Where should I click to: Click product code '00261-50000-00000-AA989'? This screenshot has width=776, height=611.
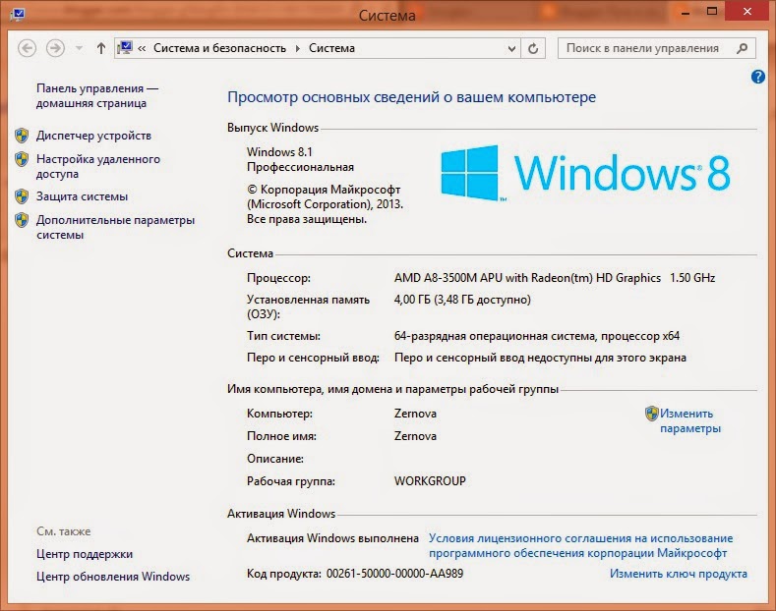click(394, 574)
